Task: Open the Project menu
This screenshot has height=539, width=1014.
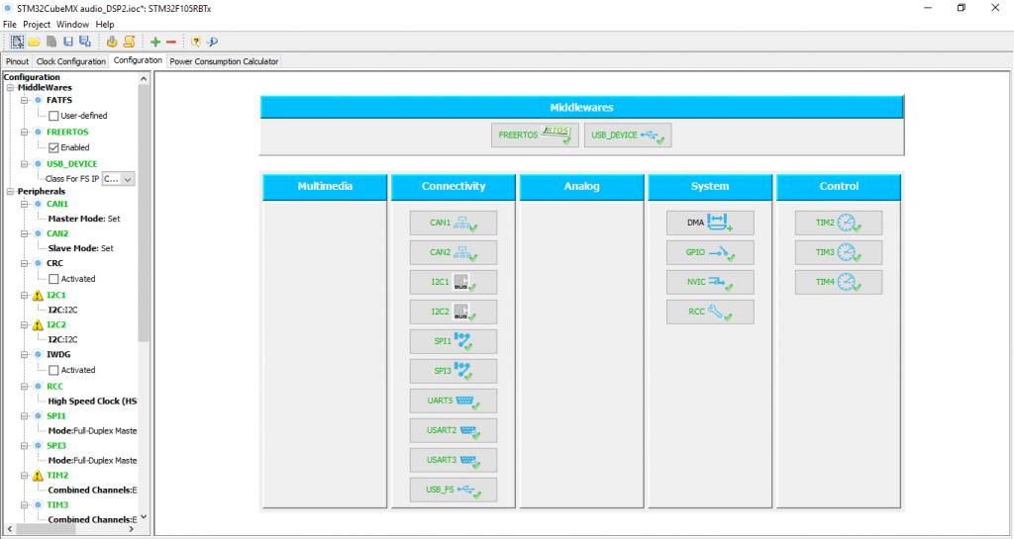Action: [37, 24]
